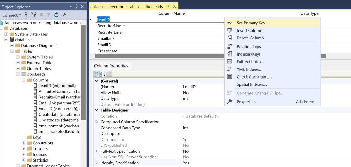Screen dimensions: 351x167
Task: Sort properties alphabetically with the A-Z icon
Action: pos(103,74)
